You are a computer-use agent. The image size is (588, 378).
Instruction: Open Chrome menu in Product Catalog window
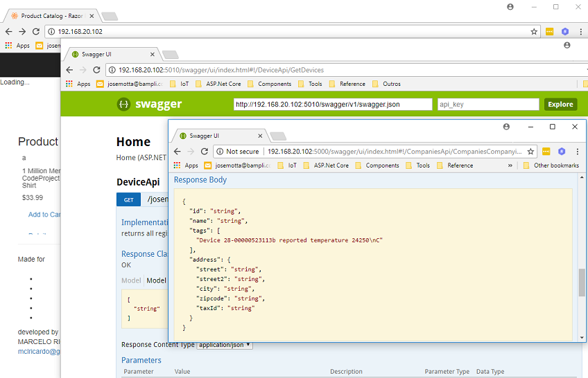pyautogui.click(x=580, y=32)
